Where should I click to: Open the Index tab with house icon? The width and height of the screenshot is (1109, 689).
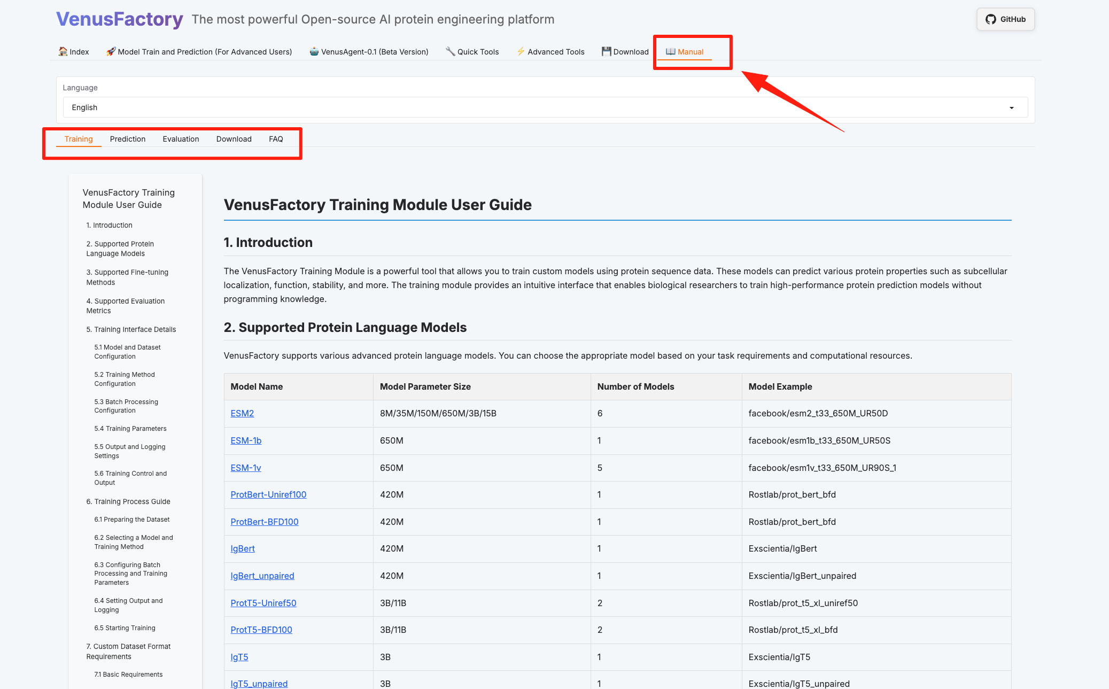point(74,52)
